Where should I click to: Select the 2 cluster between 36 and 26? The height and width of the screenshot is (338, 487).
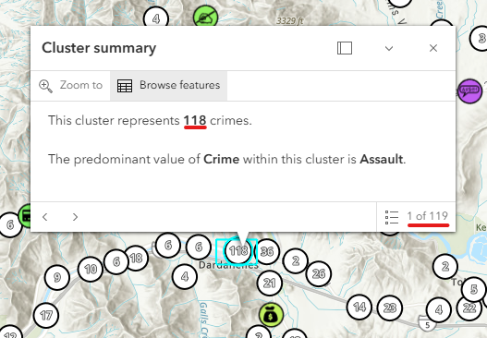[x=296, y=260]
